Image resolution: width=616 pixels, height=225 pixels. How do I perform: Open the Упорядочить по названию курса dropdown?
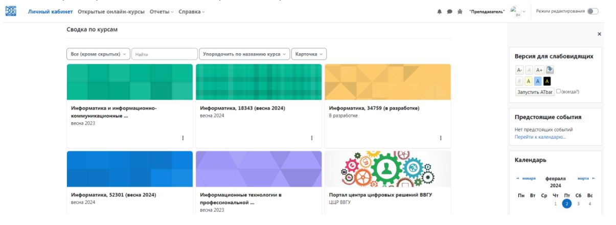tap(244, 54)
